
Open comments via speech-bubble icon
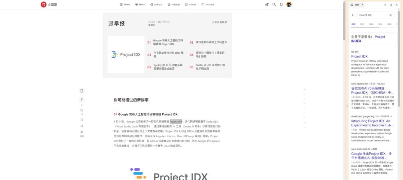pyautogui.click(x=82, y=110)
